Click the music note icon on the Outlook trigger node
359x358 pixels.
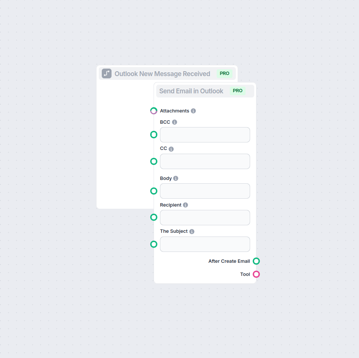pos(106,73)
